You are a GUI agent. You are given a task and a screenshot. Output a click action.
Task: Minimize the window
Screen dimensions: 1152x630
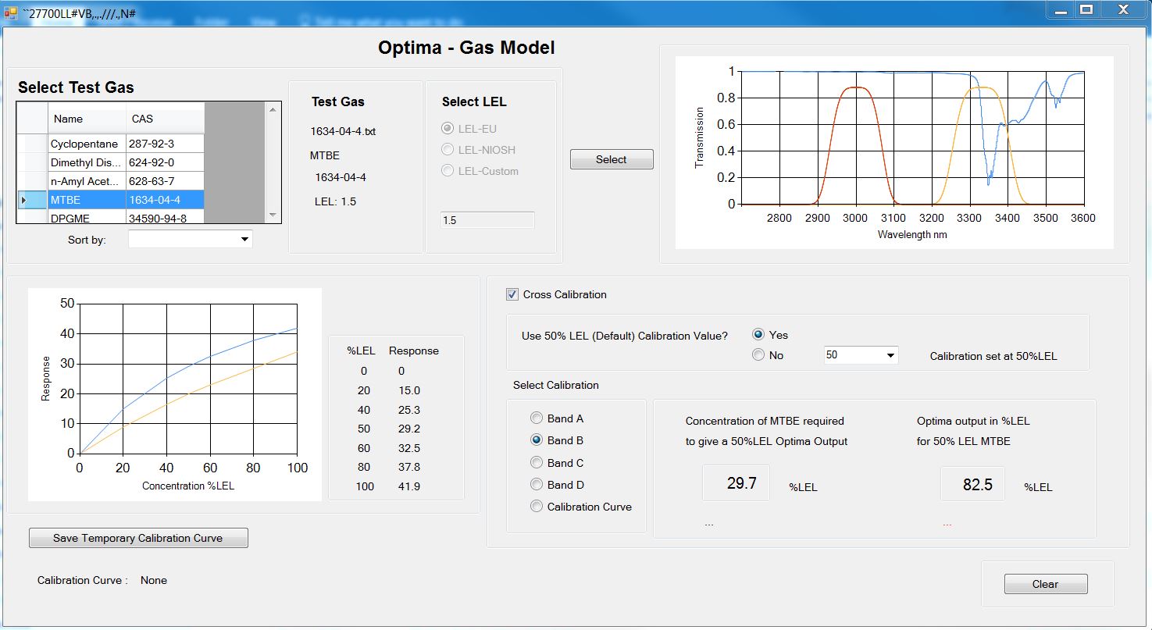click(x=1061, y=10)
